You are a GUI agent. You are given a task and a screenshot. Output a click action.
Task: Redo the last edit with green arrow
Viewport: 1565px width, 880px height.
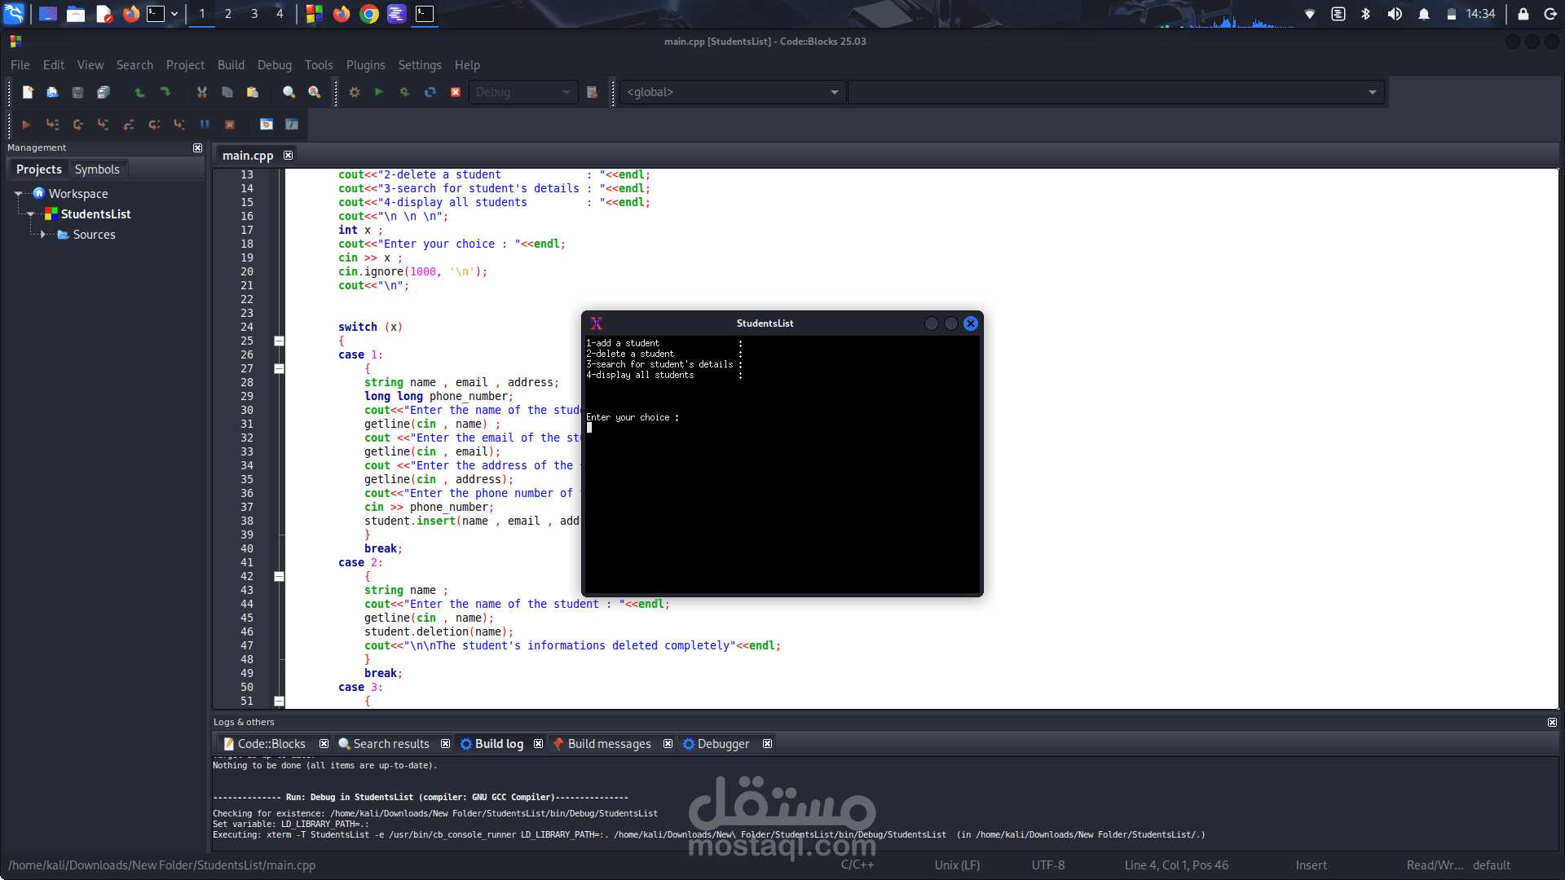point(165,92)
